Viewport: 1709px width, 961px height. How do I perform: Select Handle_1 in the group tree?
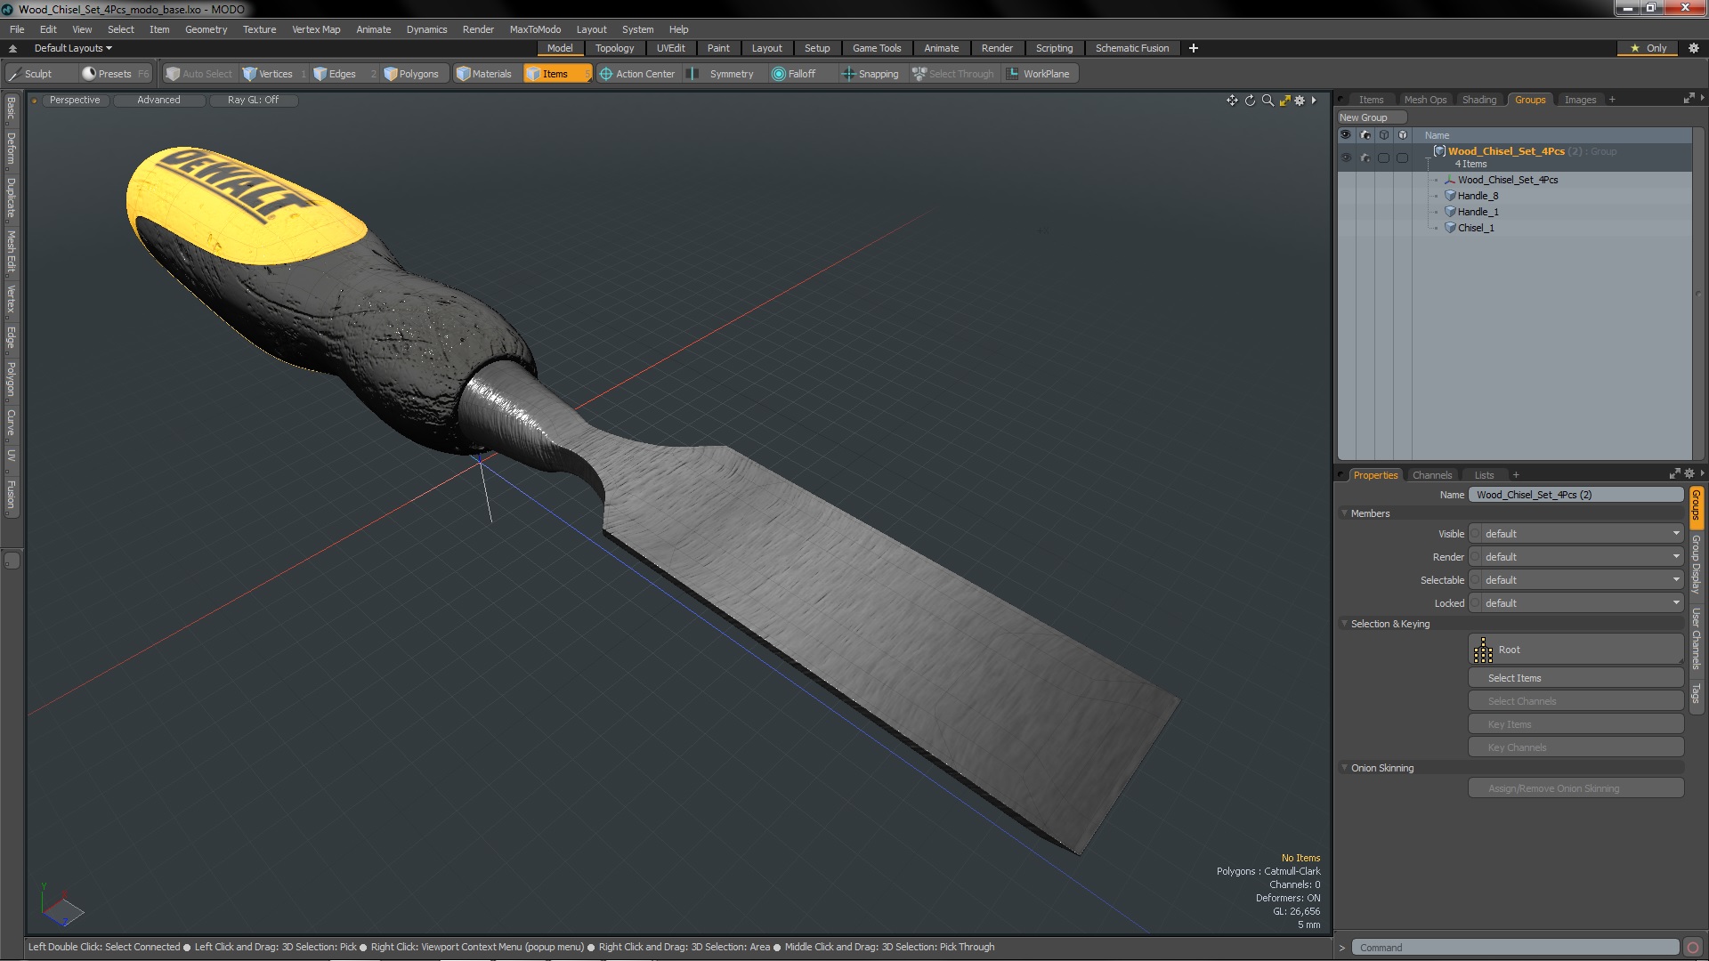(1478, 212)
